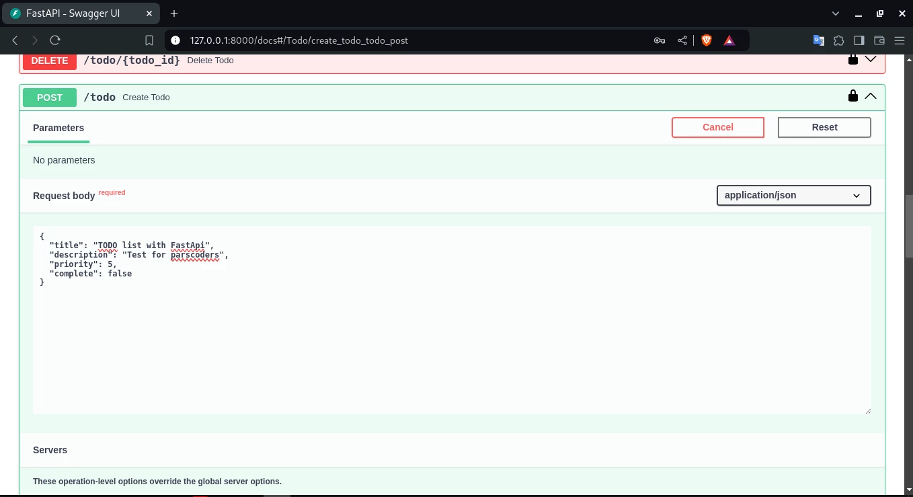This screenshot has width=913, height=497.
Task: Toggle the browser sidebar panel
Action: (x=859, y=40)
